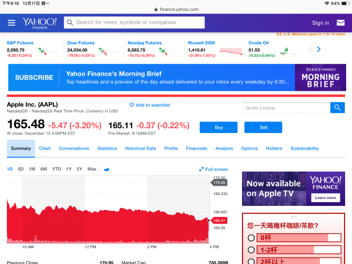Open the Russell 2000 sparkline chart
Viewport: 352px width, 264px height.
(231, 51)
